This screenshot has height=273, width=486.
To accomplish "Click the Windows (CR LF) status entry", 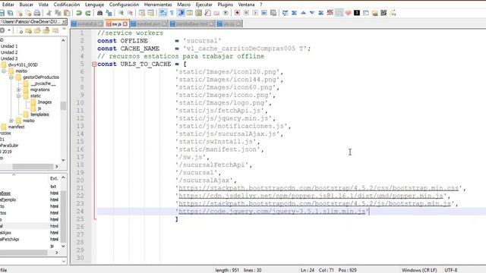I will pos(419,270).
